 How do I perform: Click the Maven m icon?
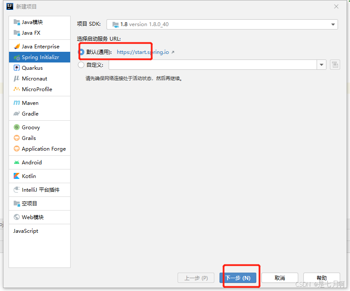[17, 103]
